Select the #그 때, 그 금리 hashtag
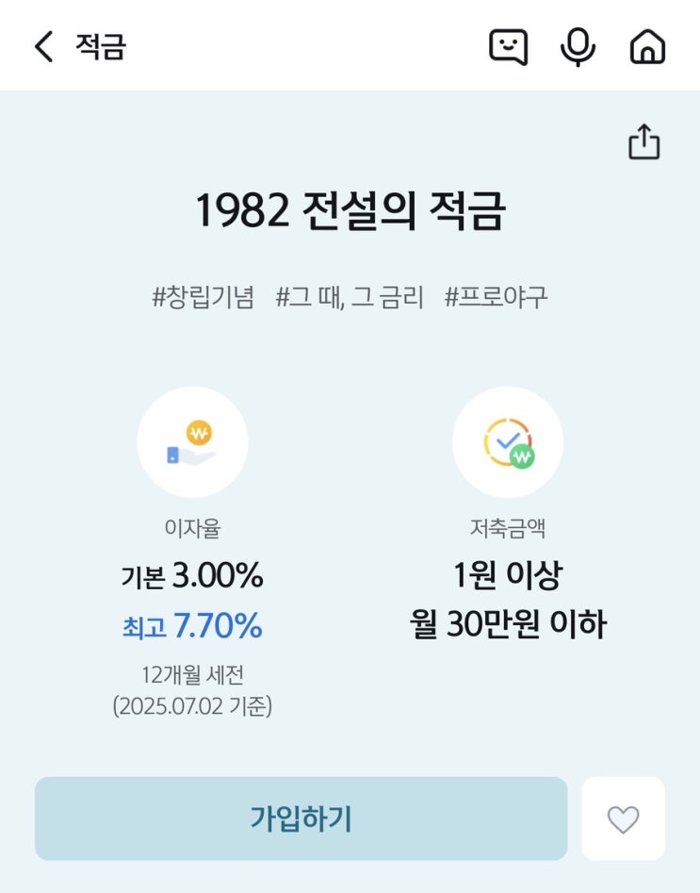The width and height of the screenshot is (700, 893). click(350, 298)
